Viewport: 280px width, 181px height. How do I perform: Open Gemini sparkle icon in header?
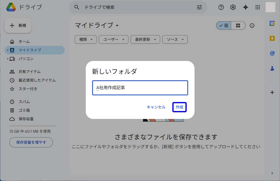[245, 7]
